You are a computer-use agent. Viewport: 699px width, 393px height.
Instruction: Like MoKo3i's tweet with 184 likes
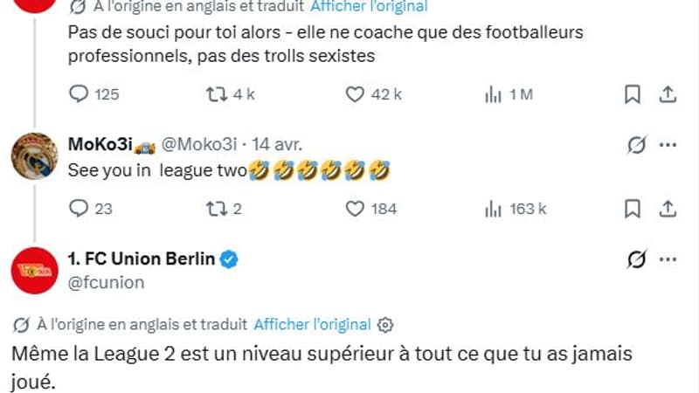click(356, 209)
